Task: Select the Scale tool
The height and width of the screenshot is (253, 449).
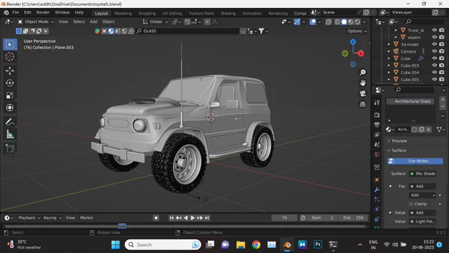Action: (10, 95)
